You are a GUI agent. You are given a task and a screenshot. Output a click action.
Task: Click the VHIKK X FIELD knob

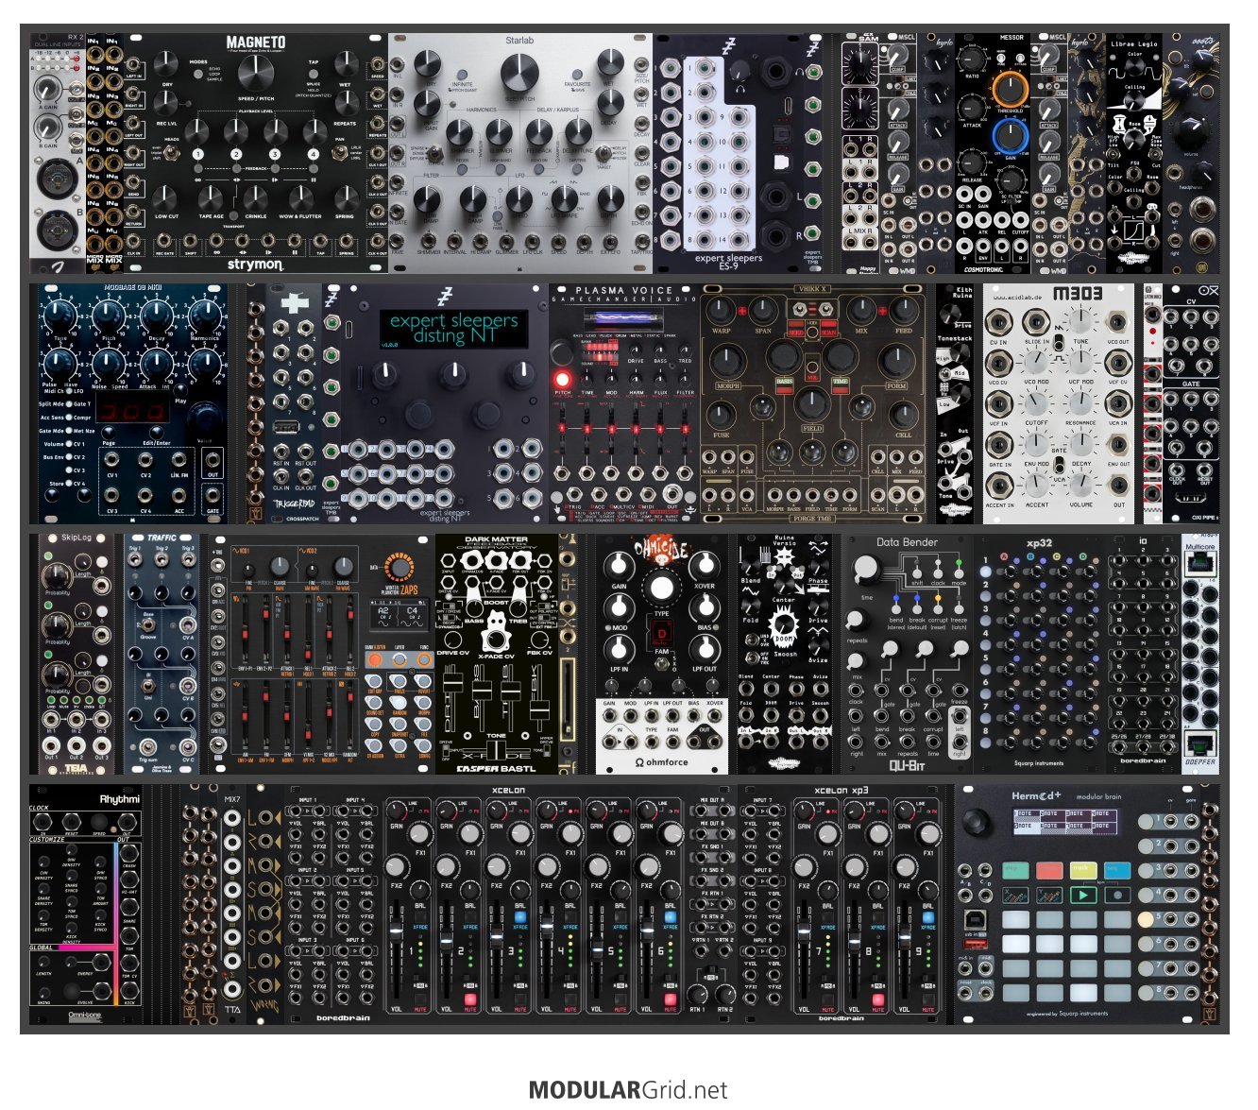[811, 404]
